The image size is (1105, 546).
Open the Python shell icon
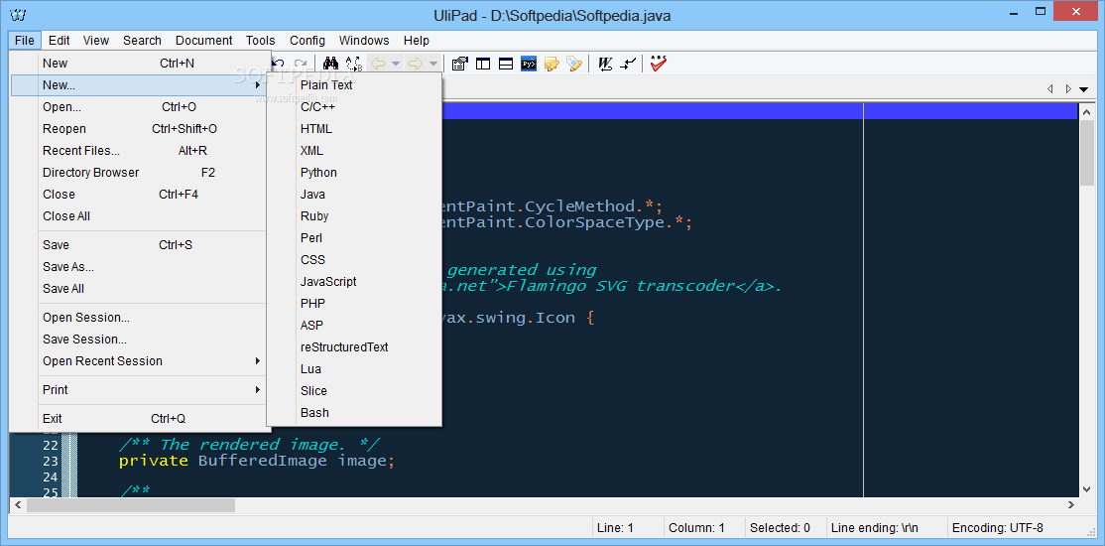pos(529,64)
